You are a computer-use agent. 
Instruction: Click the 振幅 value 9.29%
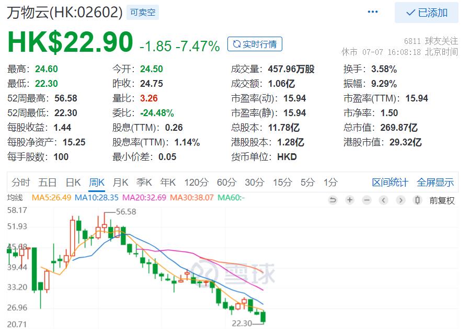(x=384, y=84)
